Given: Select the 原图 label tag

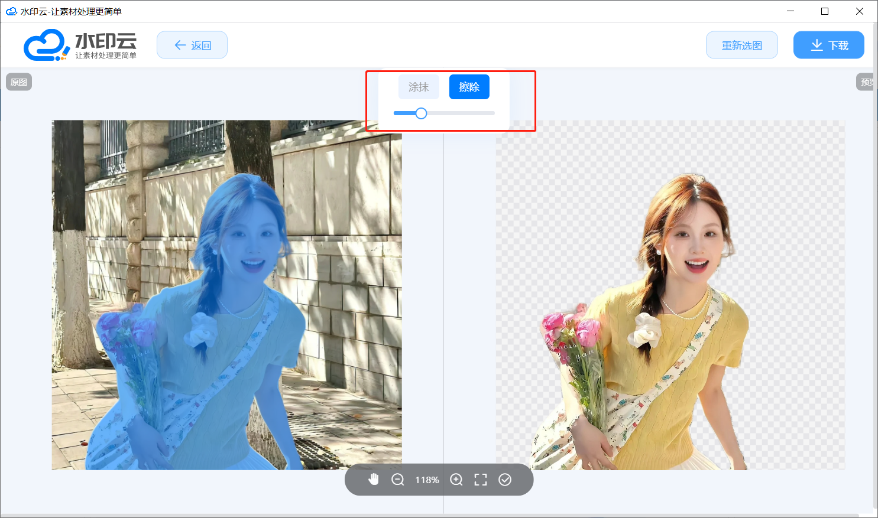Looking at the screenshot, I should [x=19, y=82].
